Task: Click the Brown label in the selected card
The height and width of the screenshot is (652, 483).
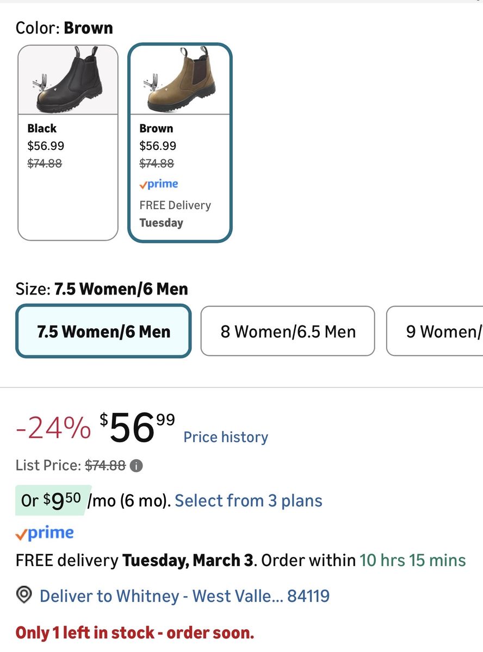Action: click(156, 128)
